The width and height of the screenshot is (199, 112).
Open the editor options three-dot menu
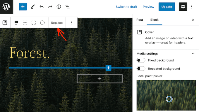pyautogui.click(x=191, y=7)
